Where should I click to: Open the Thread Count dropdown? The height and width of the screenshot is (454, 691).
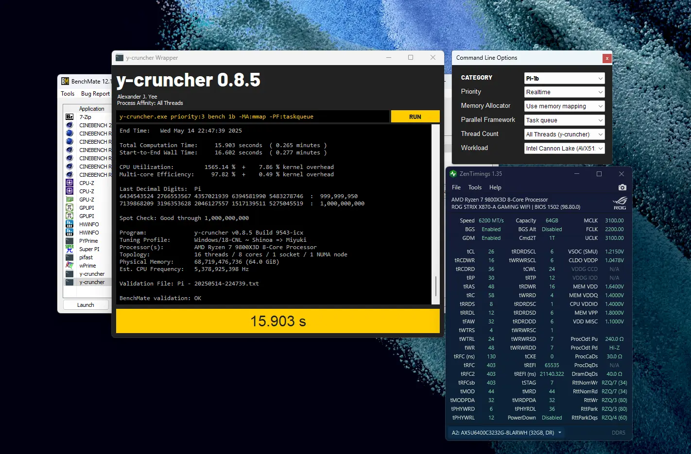(x=565, y=135)
